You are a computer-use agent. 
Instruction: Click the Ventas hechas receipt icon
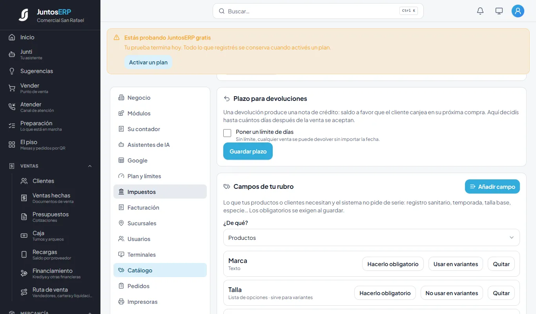coord(24,198)
